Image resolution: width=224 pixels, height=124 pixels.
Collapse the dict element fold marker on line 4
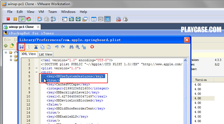pos(37,72)
